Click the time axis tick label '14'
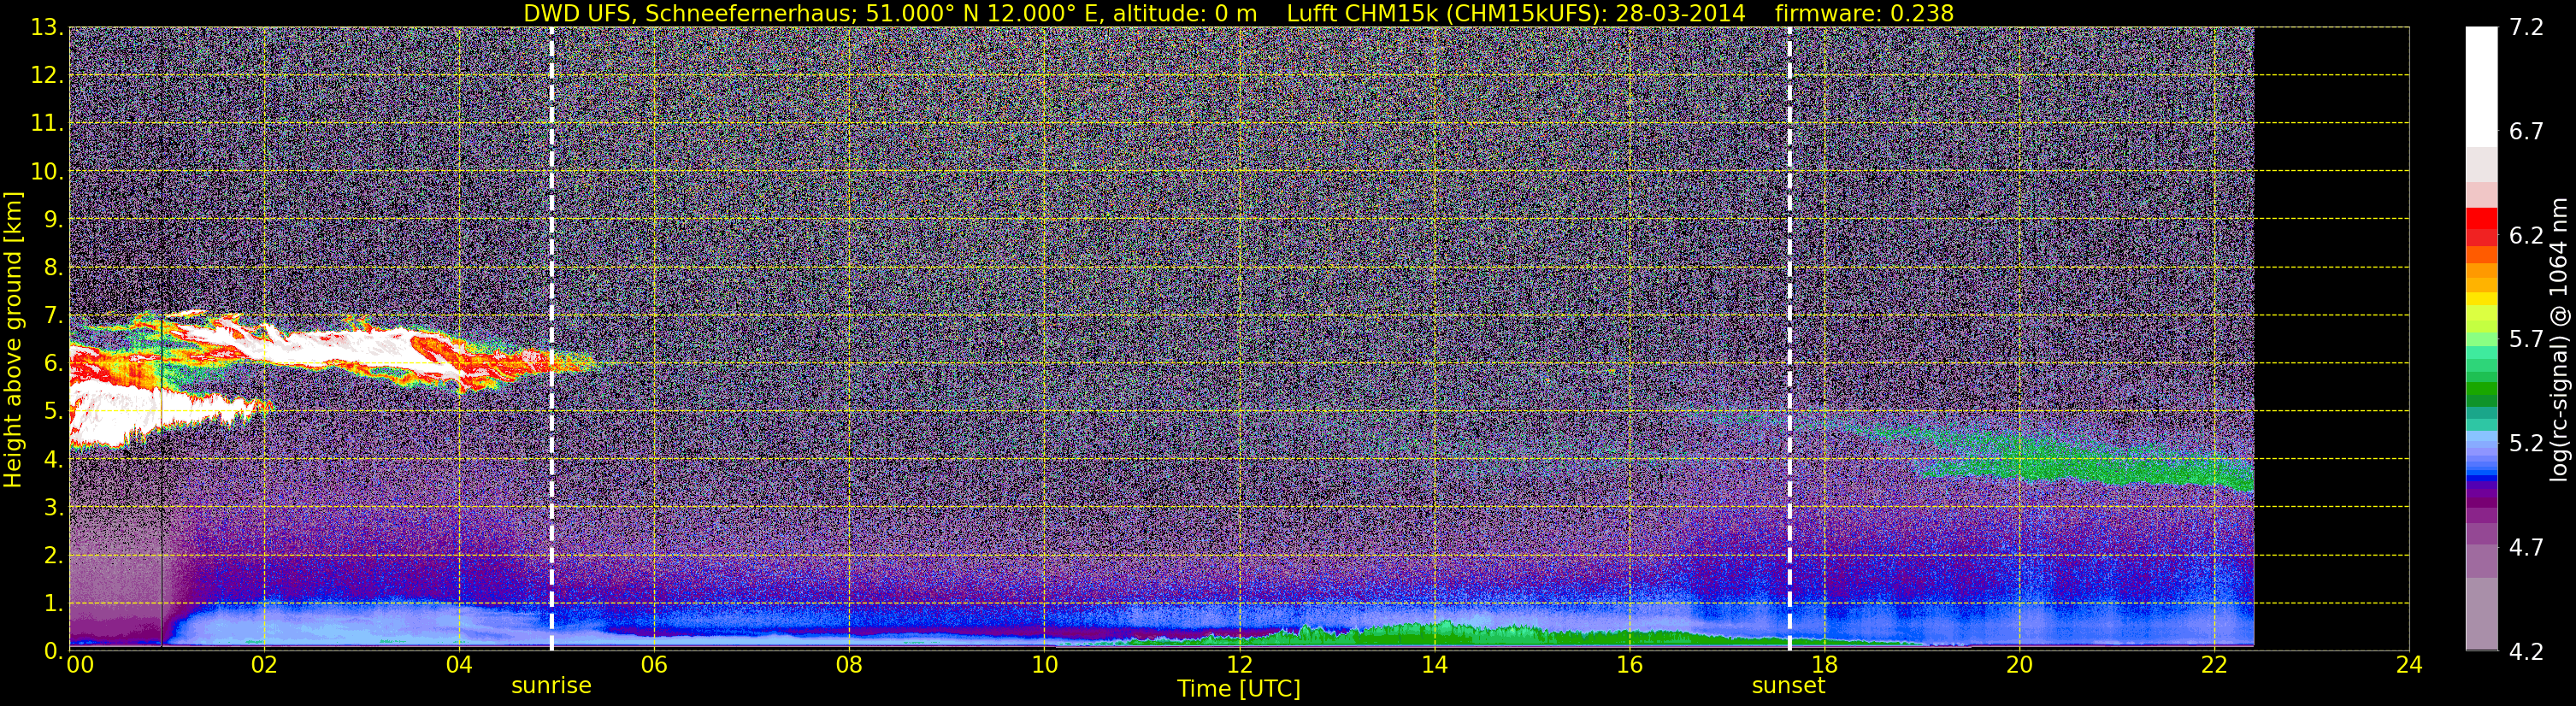Screen dimensions: 2576x706 (x=1433, y=665)
